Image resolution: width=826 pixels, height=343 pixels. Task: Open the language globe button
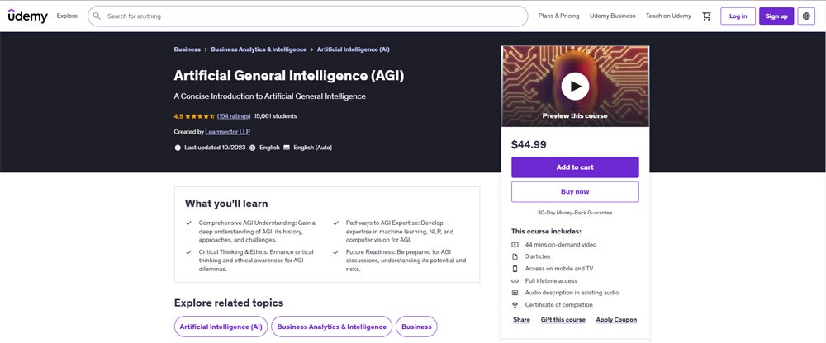click(806, 16)
